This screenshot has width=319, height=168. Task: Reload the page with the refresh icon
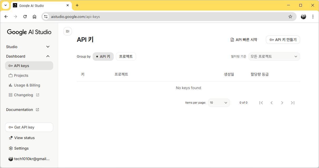click(x=25, y=17)
